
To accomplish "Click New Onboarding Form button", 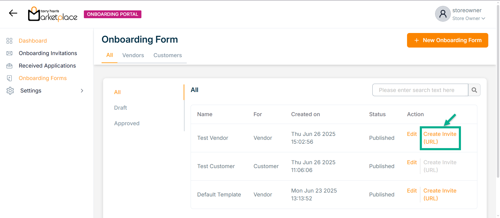I will click(447, 40).
